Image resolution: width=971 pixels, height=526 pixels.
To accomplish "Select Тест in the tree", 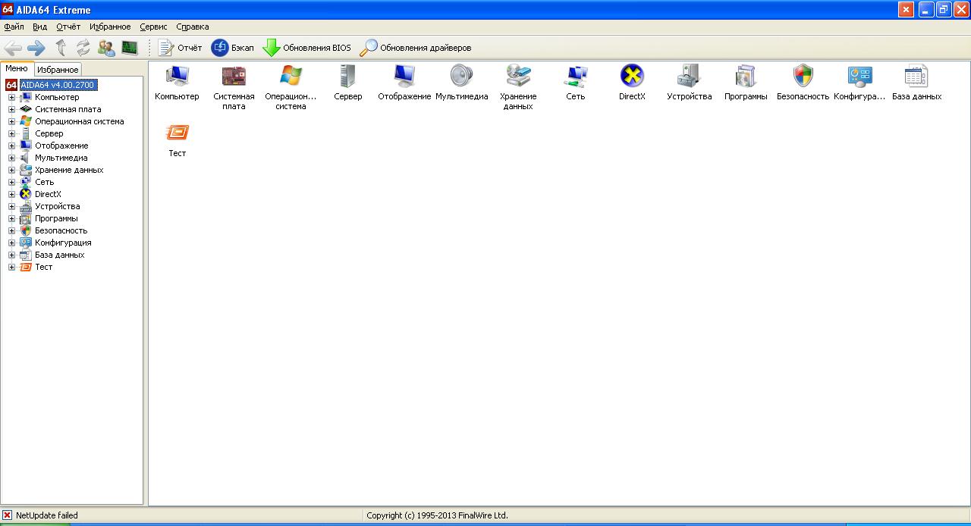I will pyautogui.click(x=43, y=267).
